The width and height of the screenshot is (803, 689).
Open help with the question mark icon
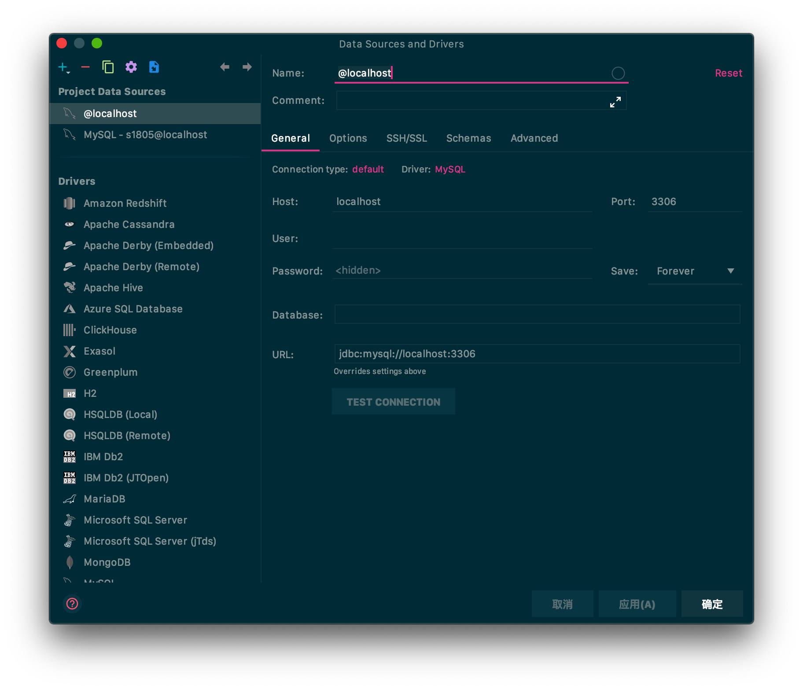coord(72,604)
